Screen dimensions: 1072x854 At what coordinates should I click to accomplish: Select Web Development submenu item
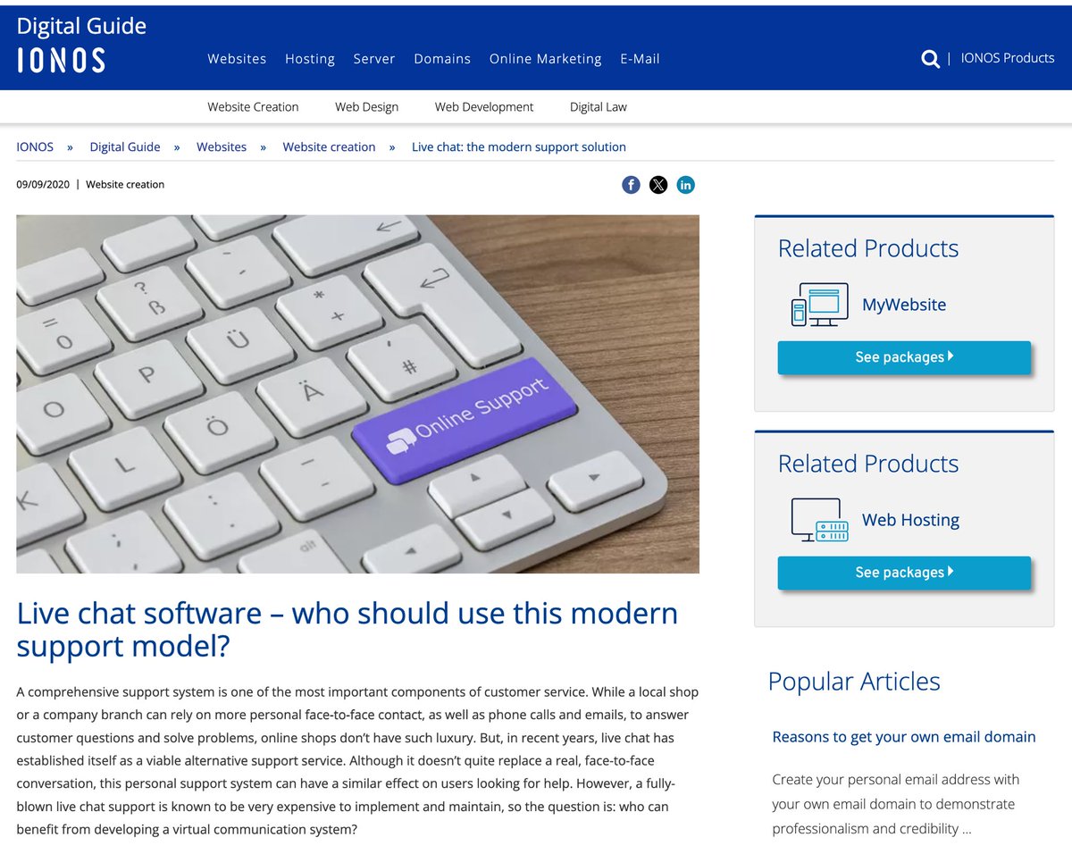[x=484, y=107]
